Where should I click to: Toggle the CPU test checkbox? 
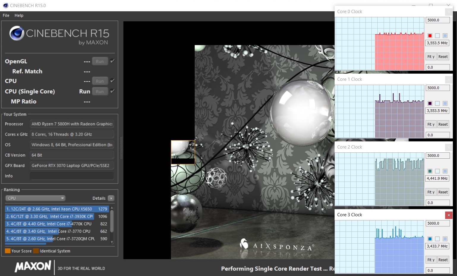pos(112,81)
